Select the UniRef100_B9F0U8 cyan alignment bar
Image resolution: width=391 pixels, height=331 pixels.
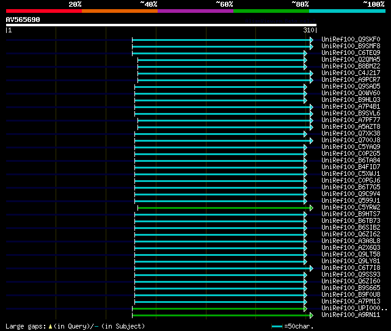tap(219, 296)
